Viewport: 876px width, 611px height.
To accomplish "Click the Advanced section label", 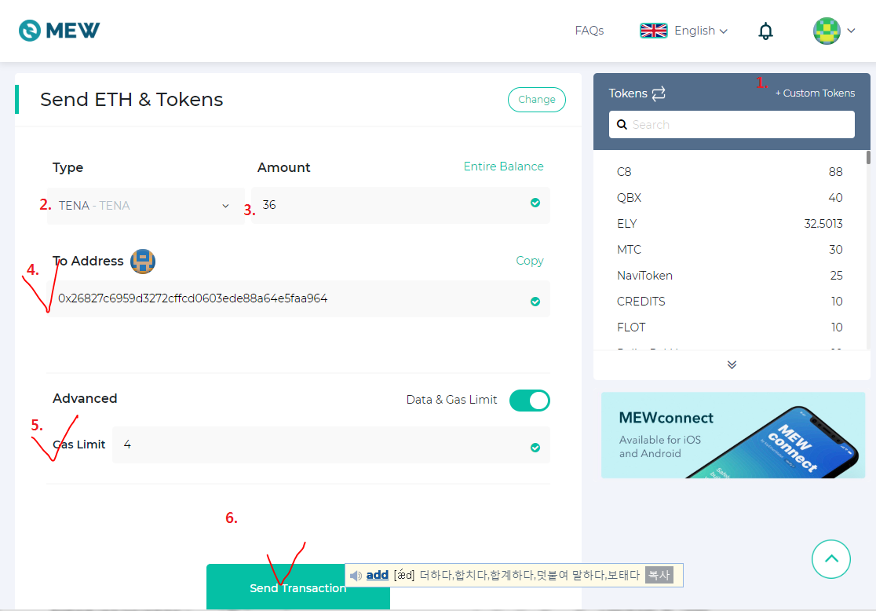I will point(85,399).
